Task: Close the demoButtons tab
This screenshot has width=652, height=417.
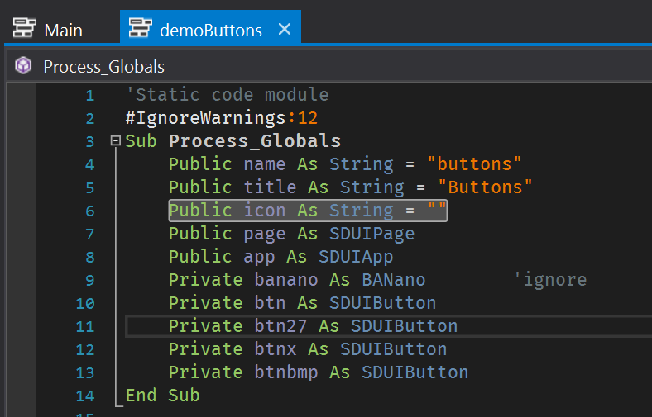Action: pyautogui.click(x=284, y=30)
